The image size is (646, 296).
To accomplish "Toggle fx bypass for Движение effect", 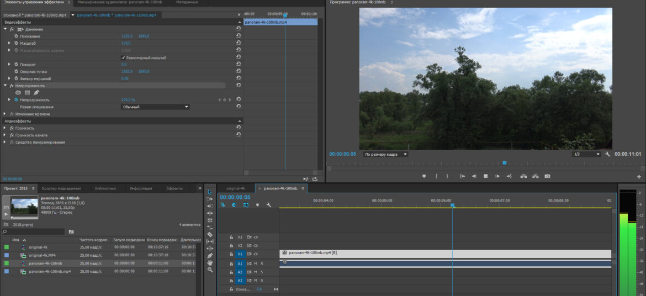I will click(12, 29).
